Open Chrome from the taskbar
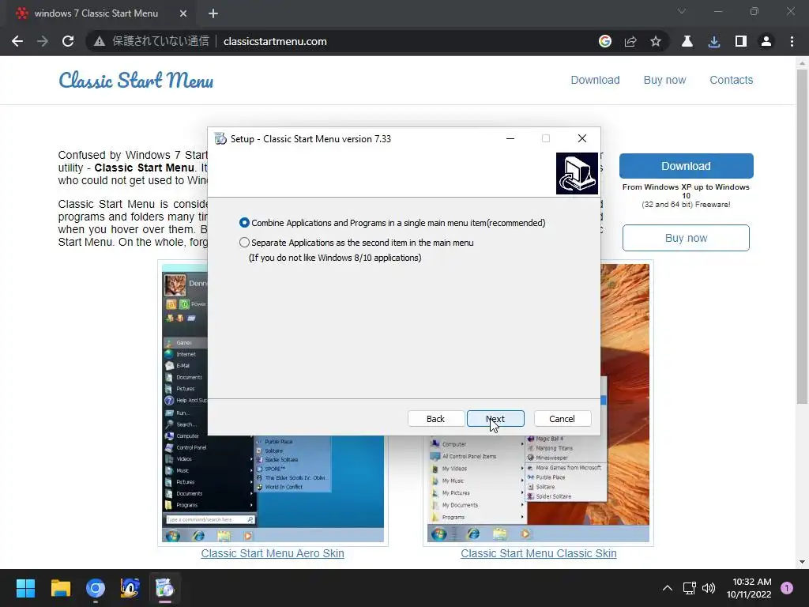The height and width of the screenshot is (607, 809). 96,588
